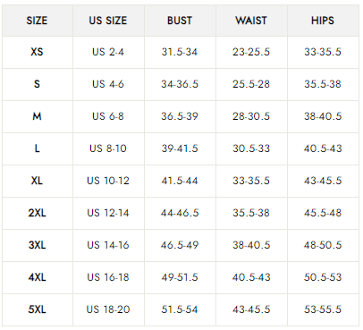Click the WAIST column header

(x=251, y=21)
